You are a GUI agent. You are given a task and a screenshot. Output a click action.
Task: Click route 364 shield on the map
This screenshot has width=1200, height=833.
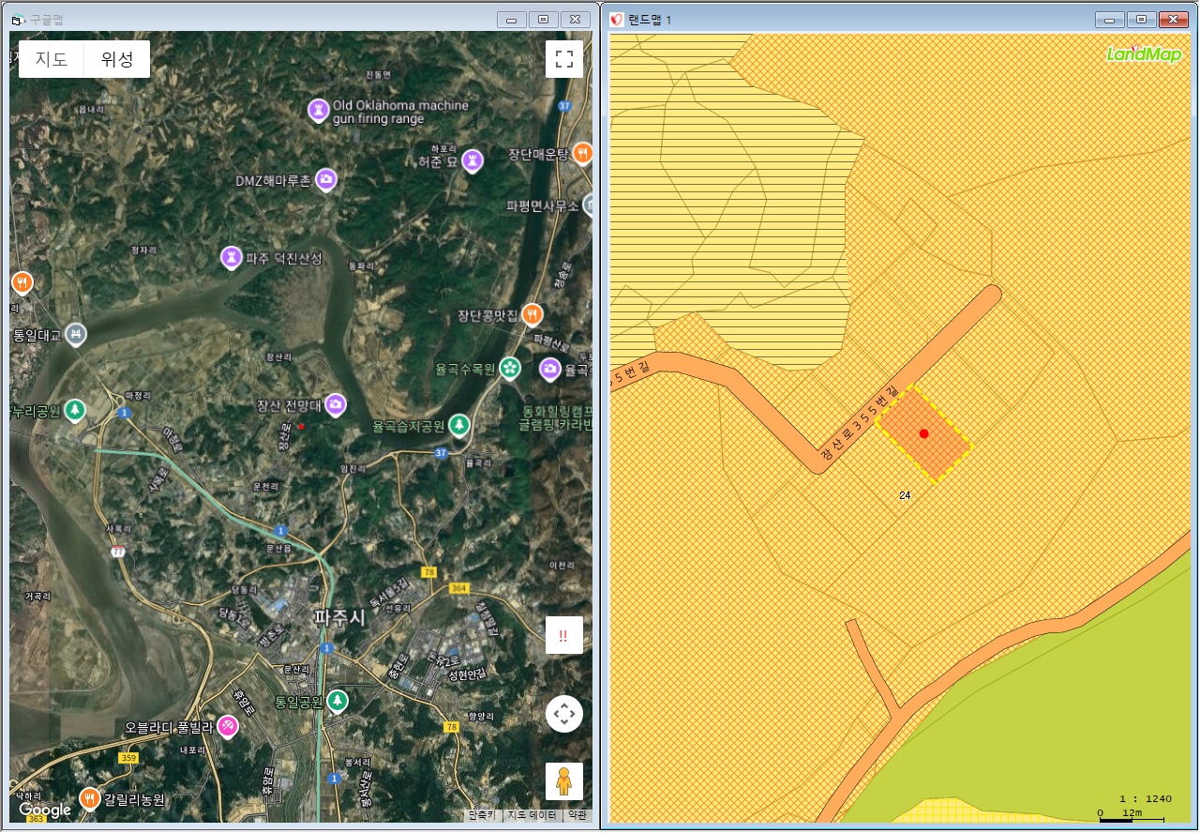[458, 588]
